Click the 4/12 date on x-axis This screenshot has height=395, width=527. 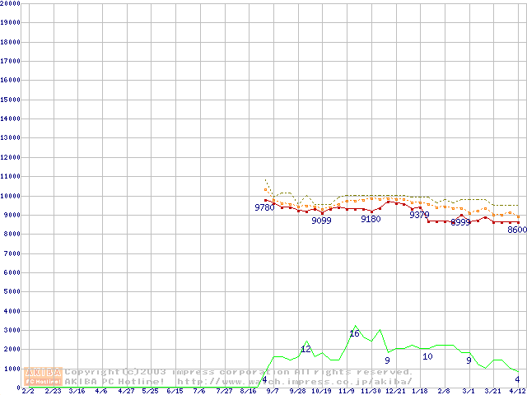(x=517, y=392)
